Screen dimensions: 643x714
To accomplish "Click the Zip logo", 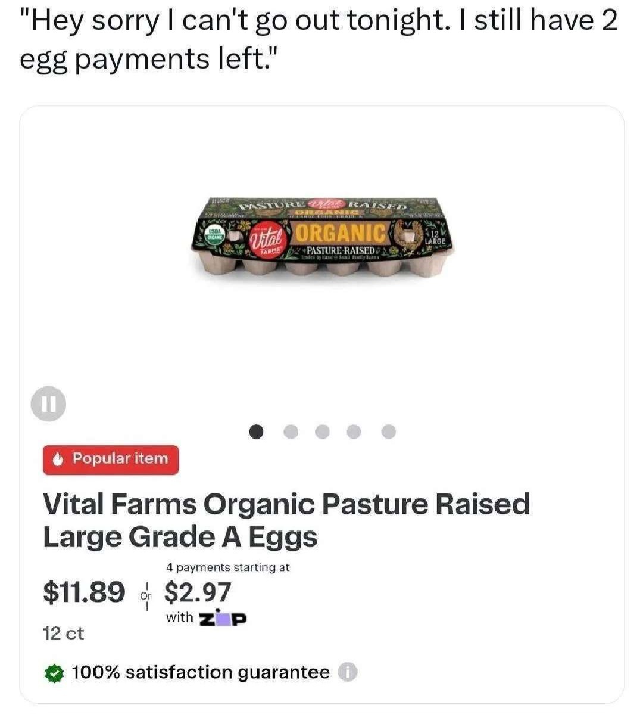I will [x=223, y=619].
